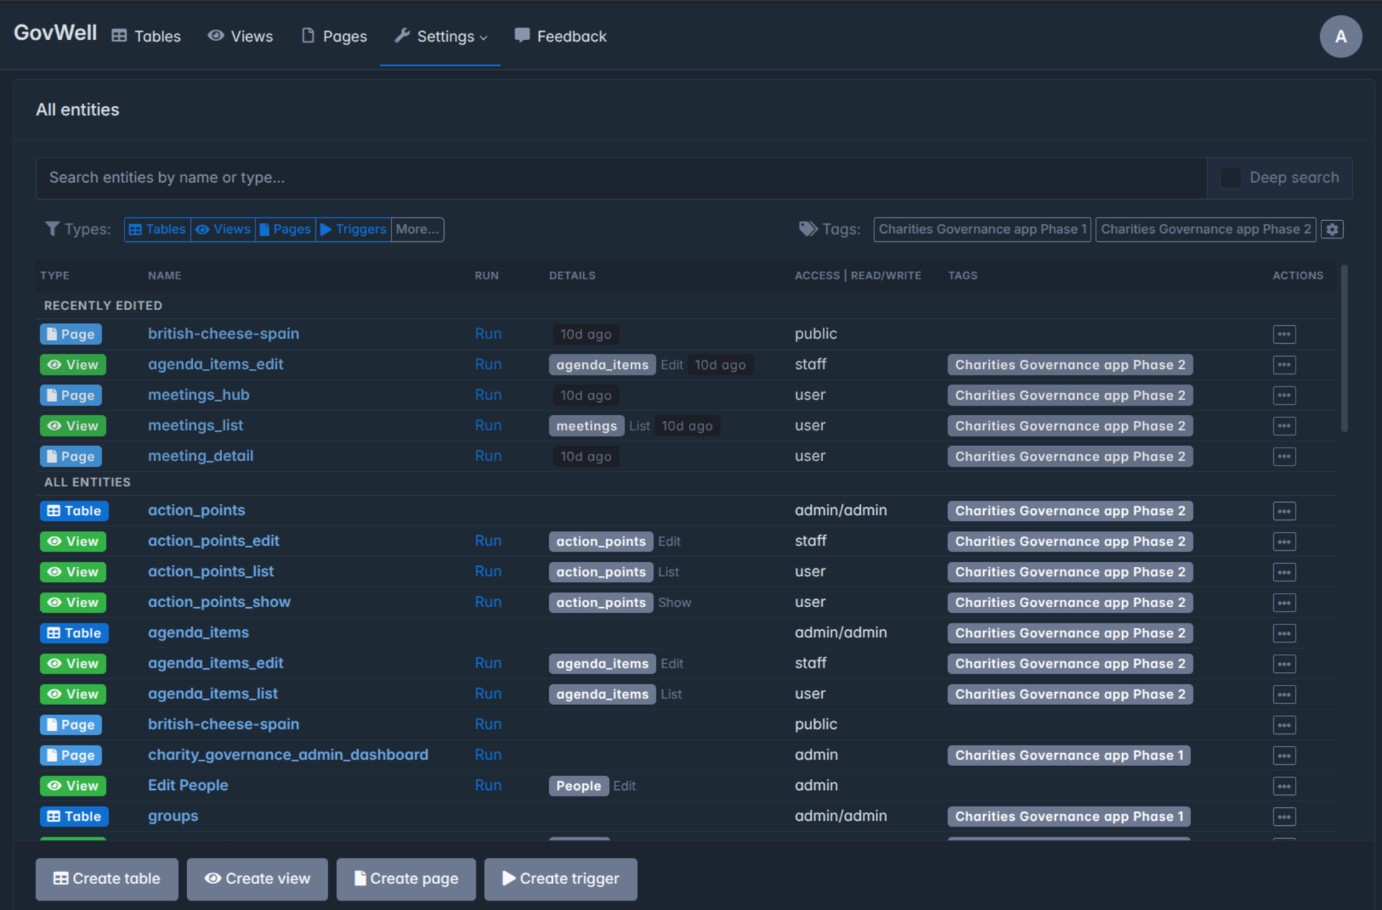Viewport: 1382px width, 910px height.
Task: Click the View badge beside action_points_show
Action: coord(73,603)
